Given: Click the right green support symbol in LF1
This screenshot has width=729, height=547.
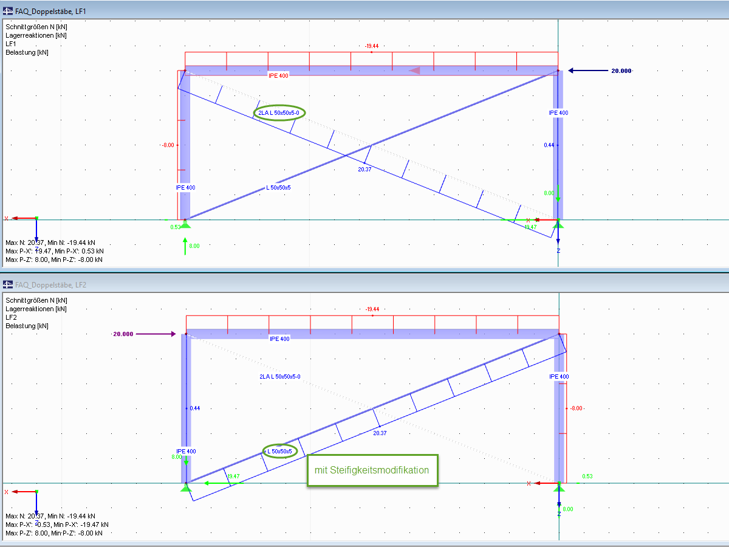Looking at the screenshot, I should click(x=558, y=224).
